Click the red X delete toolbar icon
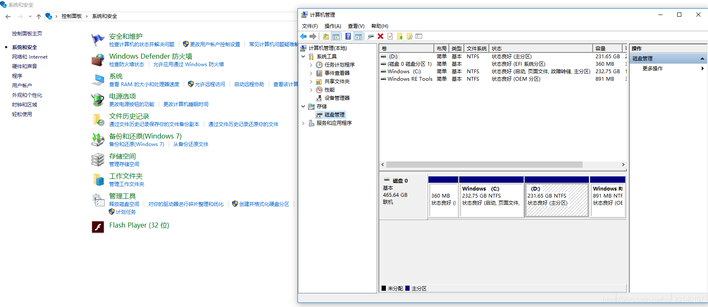 pos(380,37)
